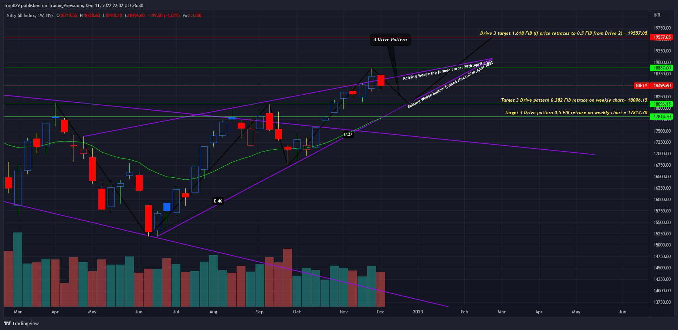Select the -199.50 (-1.07%) change value

tap(164, 16)
